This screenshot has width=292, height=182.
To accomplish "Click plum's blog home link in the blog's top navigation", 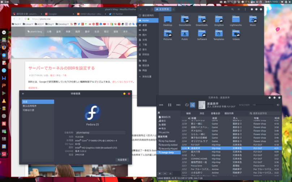I will 35,32.
